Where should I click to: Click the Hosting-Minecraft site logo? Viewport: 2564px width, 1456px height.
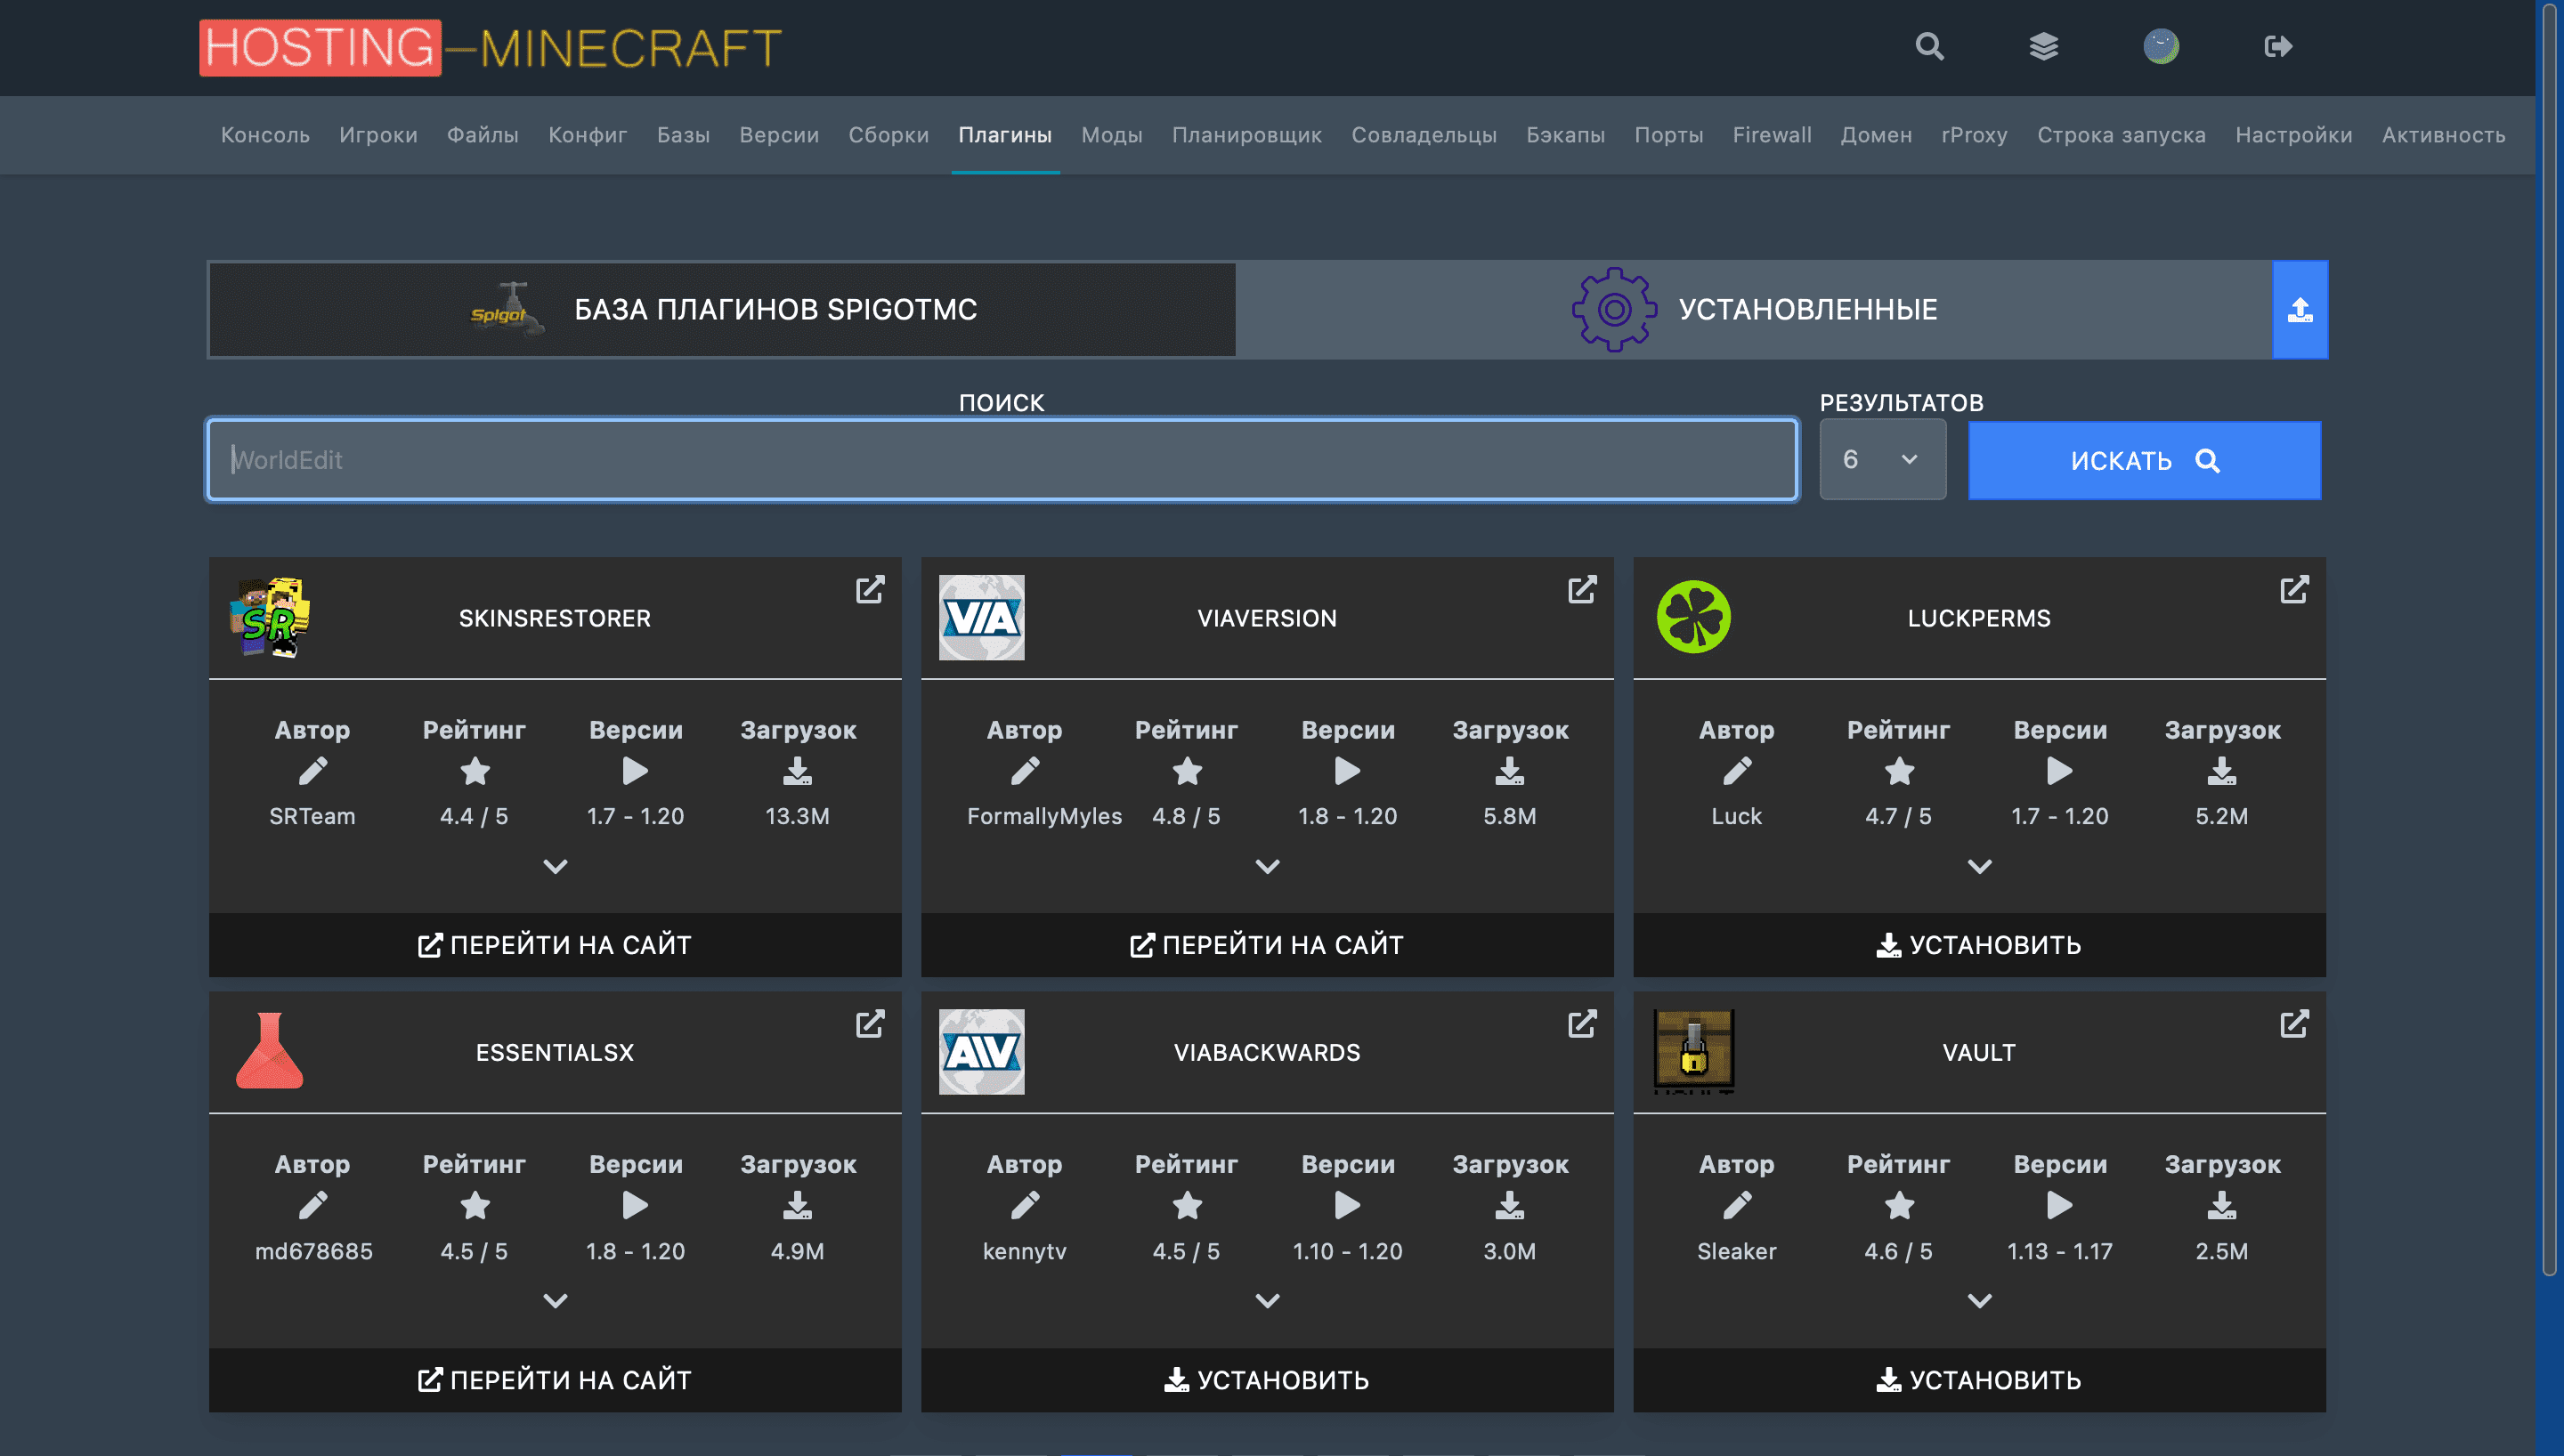coord(490,48)
